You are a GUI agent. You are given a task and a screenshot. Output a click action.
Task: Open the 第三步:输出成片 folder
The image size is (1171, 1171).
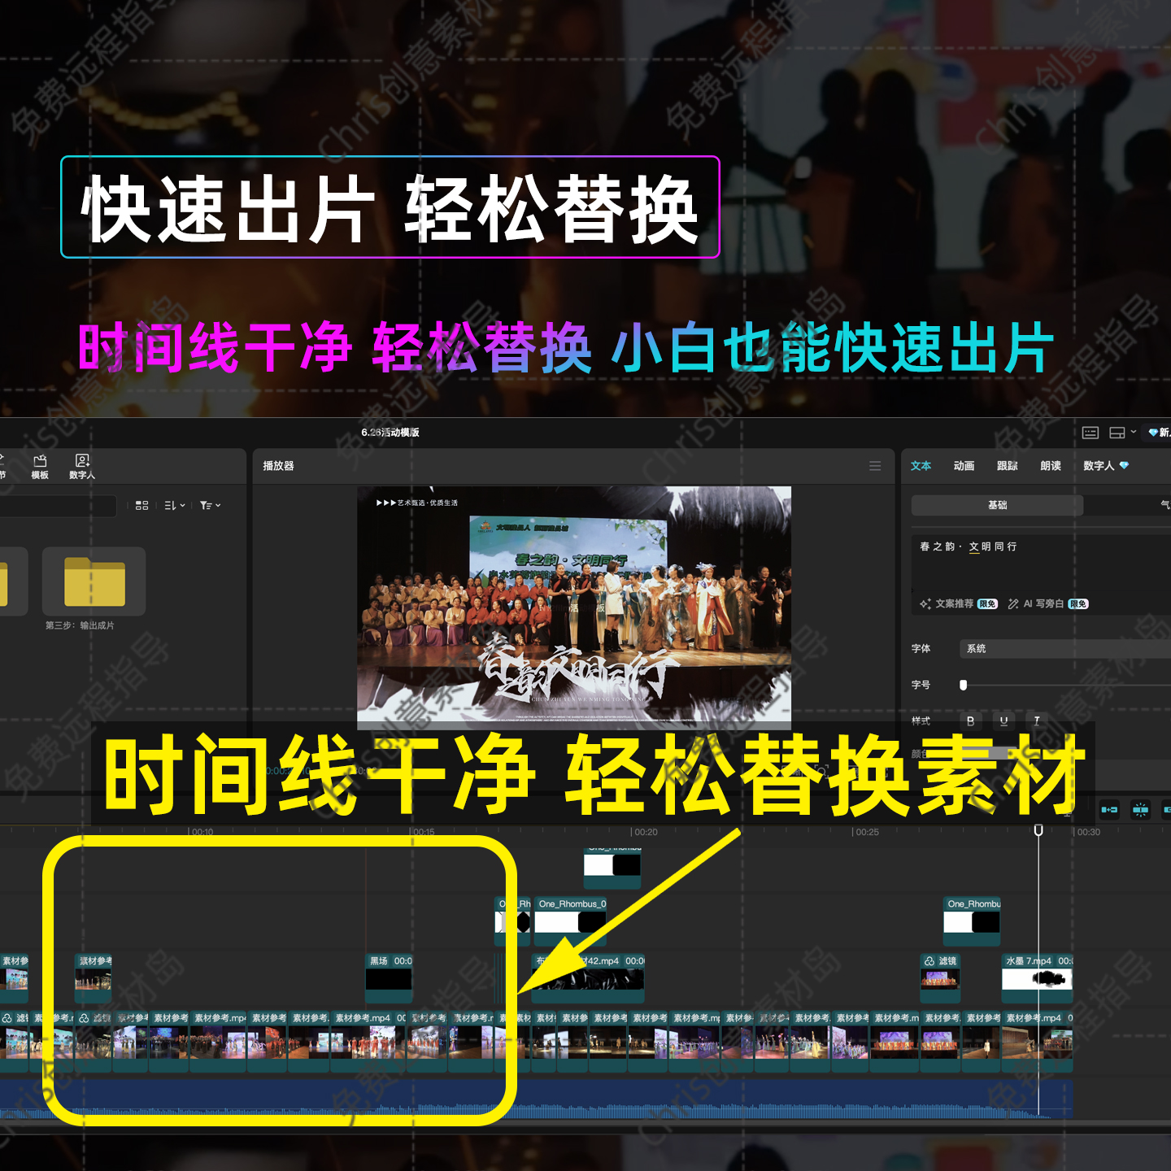pos(94,583)
